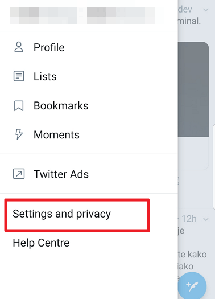Image resolution: width=215 pixels, height=299 pixels.
Task: Tap the dimmed 'te kako' tweet text
Action: 192,255
